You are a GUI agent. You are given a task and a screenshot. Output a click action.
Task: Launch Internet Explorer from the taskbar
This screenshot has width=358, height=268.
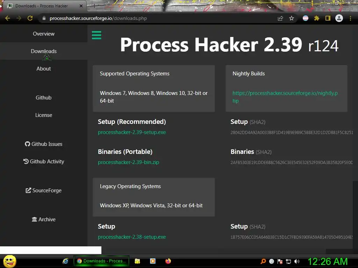pyautogui.click(x=65, y=261)
